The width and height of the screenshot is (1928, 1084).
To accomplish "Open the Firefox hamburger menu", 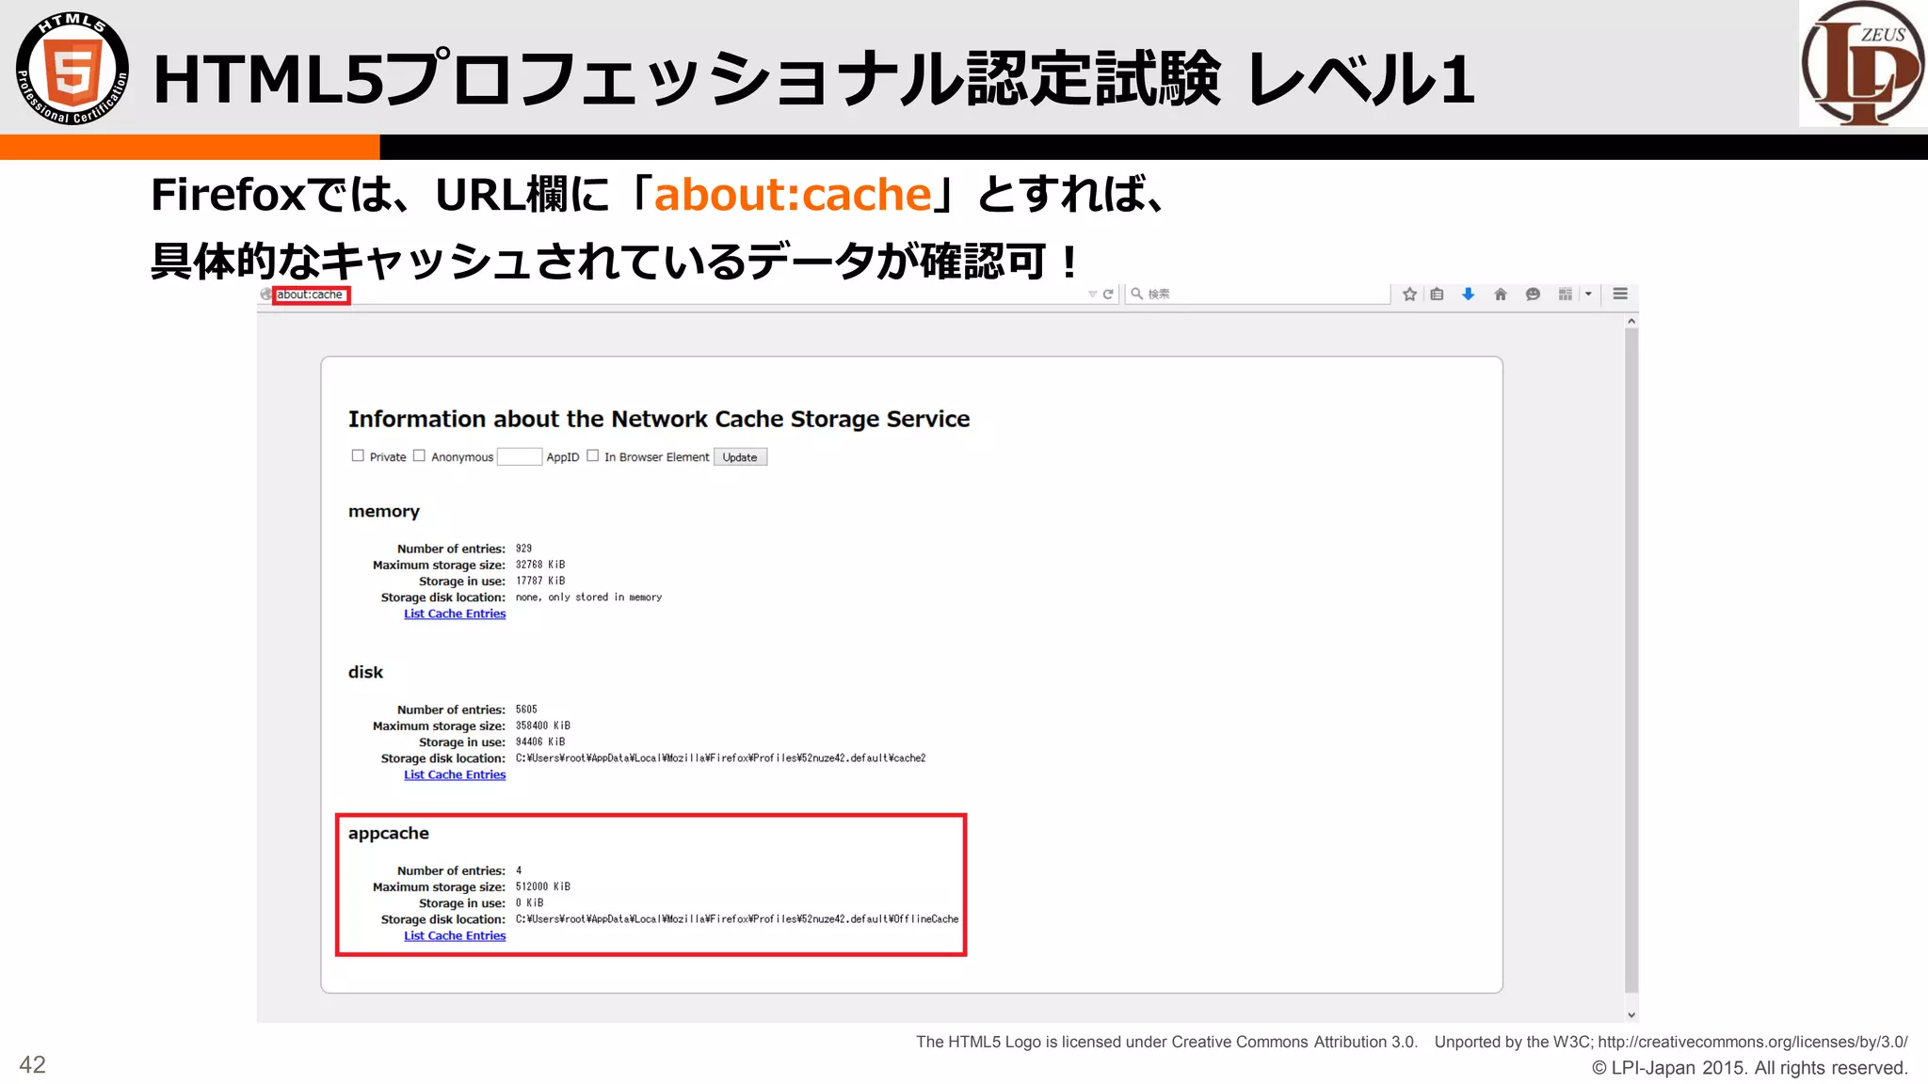I will click(x=1620, y=294).
